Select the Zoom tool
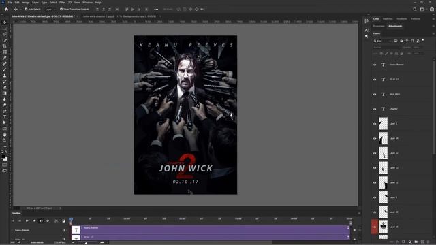Image resolution: width=436 pixels, height=245 pixels. pos(5,141)
